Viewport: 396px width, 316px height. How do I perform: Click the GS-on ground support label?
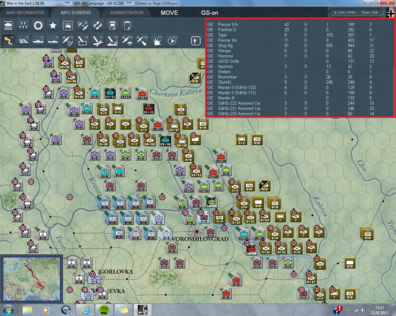click(209, 13)
